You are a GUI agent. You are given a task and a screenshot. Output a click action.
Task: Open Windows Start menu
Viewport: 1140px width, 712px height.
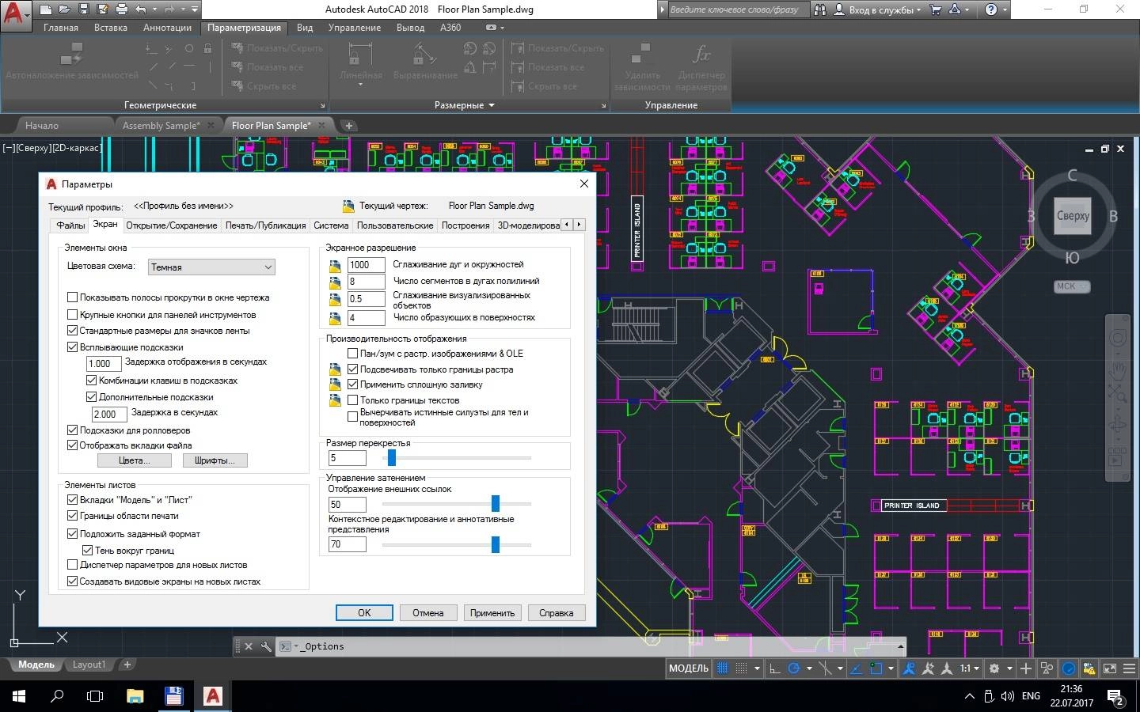(x=18, y=696)
